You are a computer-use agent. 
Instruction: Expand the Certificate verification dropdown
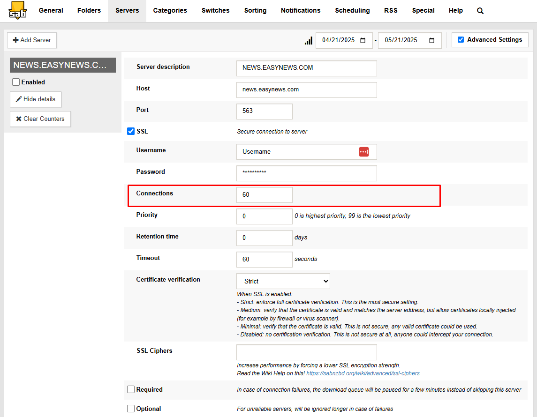click(x=283, y=281)
